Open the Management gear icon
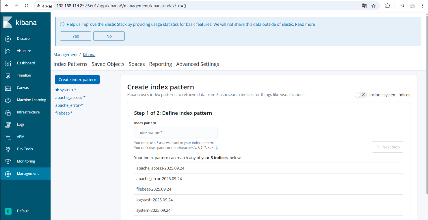The width and height of the screenshot is (428, 220). [8, 174]
